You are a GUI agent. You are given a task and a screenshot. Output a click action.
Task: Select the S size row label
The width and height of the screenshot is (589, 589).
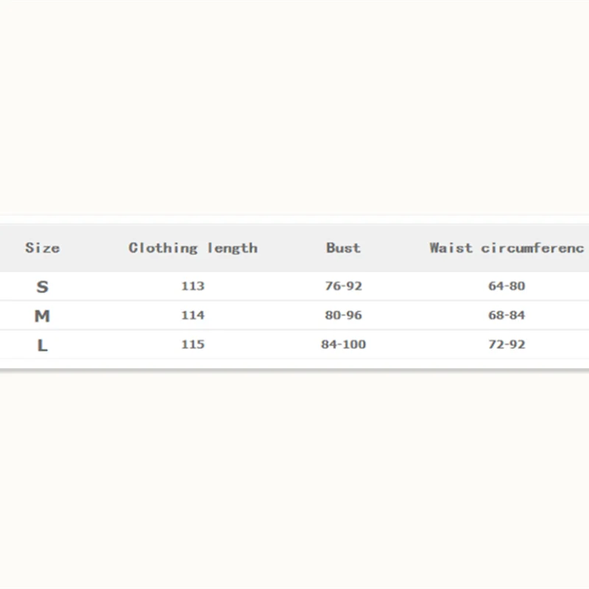click(x=42, y=286)
